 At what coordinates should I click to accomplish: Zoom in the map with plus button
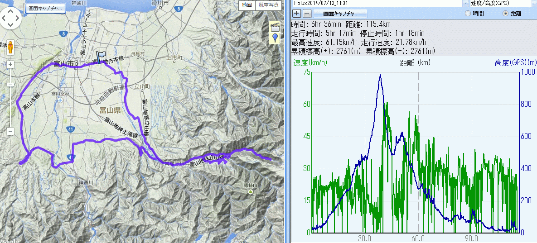point(10,64)
